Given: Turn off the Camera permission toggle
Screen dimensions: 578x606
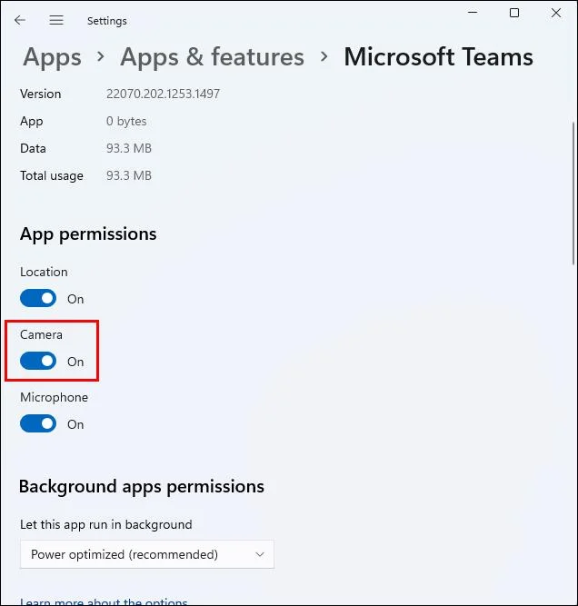Looking at the screenshot, I should (x=38, y=361).
